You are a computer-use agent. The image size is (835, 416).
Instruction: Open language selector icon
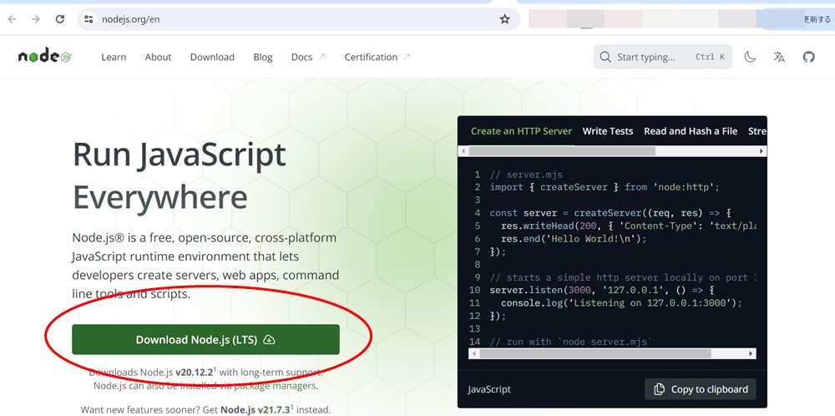[779, 57]
